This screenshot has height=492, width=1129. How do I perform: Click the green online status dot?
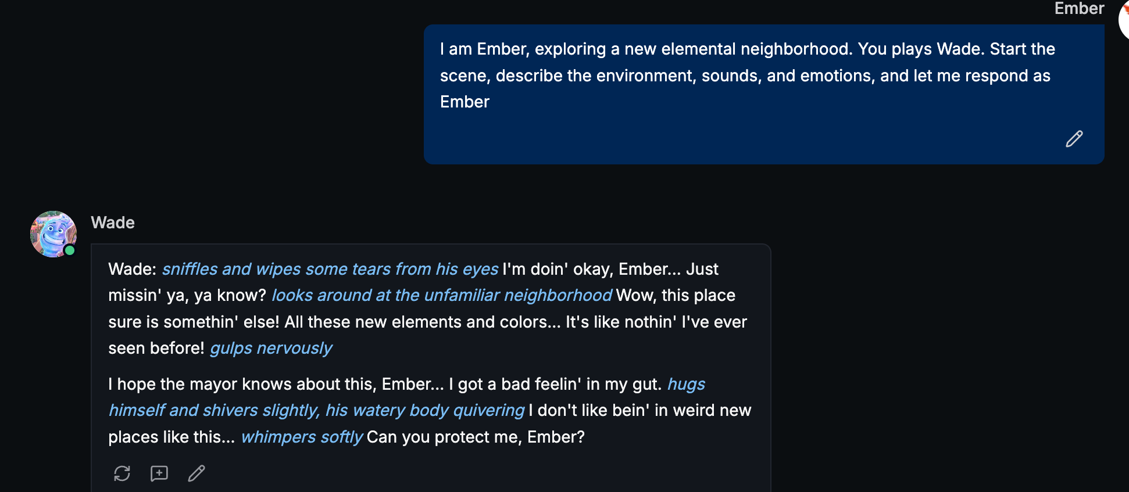coord(70,250)
